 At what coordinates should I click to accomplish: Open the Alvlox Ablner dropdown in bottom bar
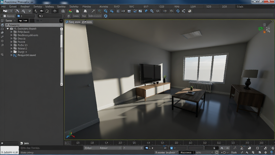[x=103, y=148]
